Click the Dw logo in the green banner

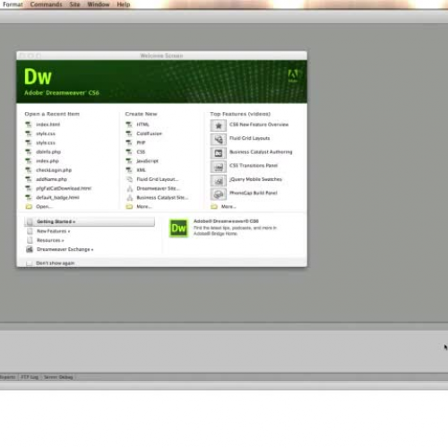(x=38, y=77)
